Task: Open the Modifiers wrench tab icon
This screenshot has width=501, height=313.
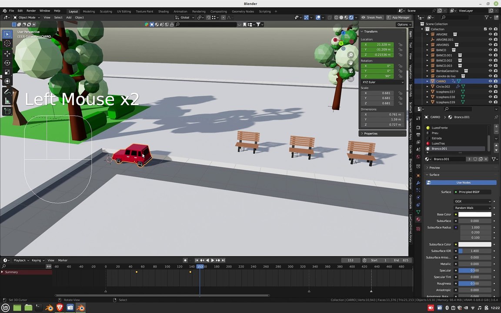Action: [418, 183]
